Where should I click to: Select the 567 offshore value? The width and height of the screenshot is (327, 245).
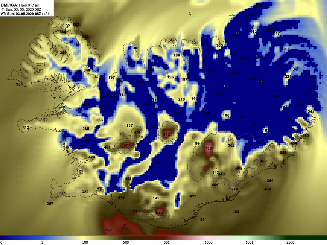[x=109, y=230]
